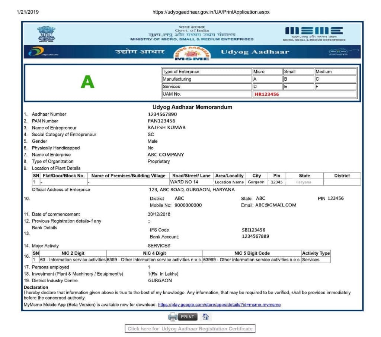Image resolution: width=381 pixels, height=337 pixels.
Task: Open the Udyog Aadhaar Registration Certificate
Action: point(190,329)
